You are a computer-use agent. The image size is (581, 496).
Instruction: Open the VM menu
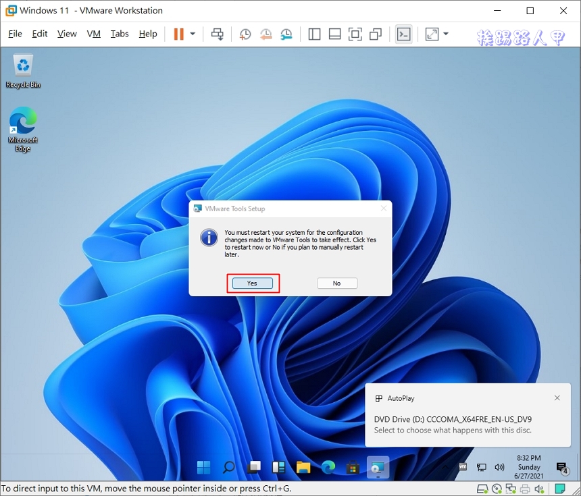click(93, 33)
